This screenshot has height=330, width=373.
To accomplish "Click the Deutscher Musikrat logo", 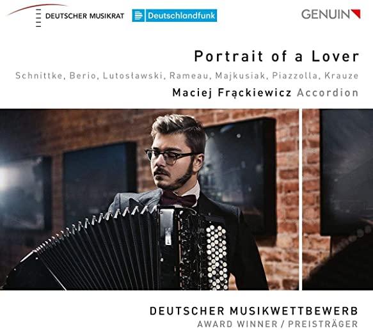I will click(x=66, y=15).
